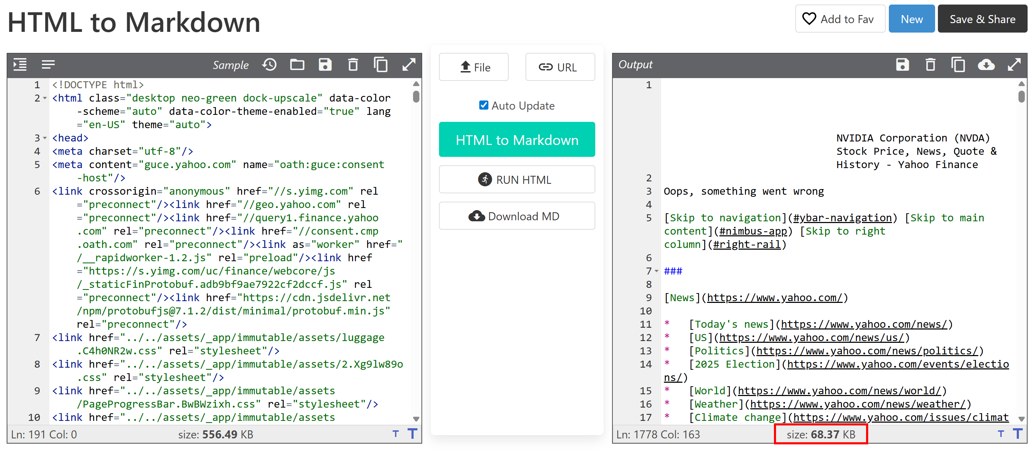
Task: Load the Sample input
Action: [231, 65]
